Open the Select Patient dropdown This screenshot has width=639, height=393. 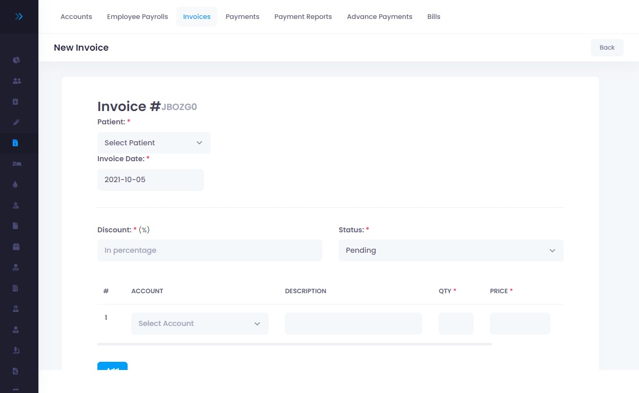(x=154, y=143)
